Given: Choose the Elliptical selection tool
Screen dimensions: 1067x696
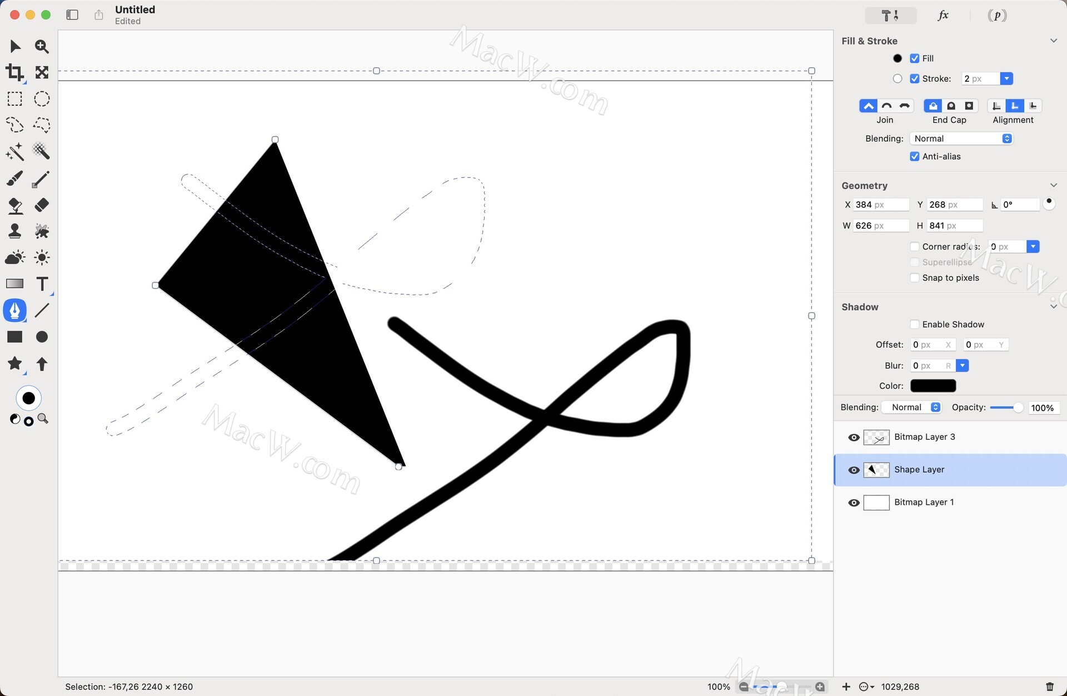Looking at the screenshot, I should 42,99.
